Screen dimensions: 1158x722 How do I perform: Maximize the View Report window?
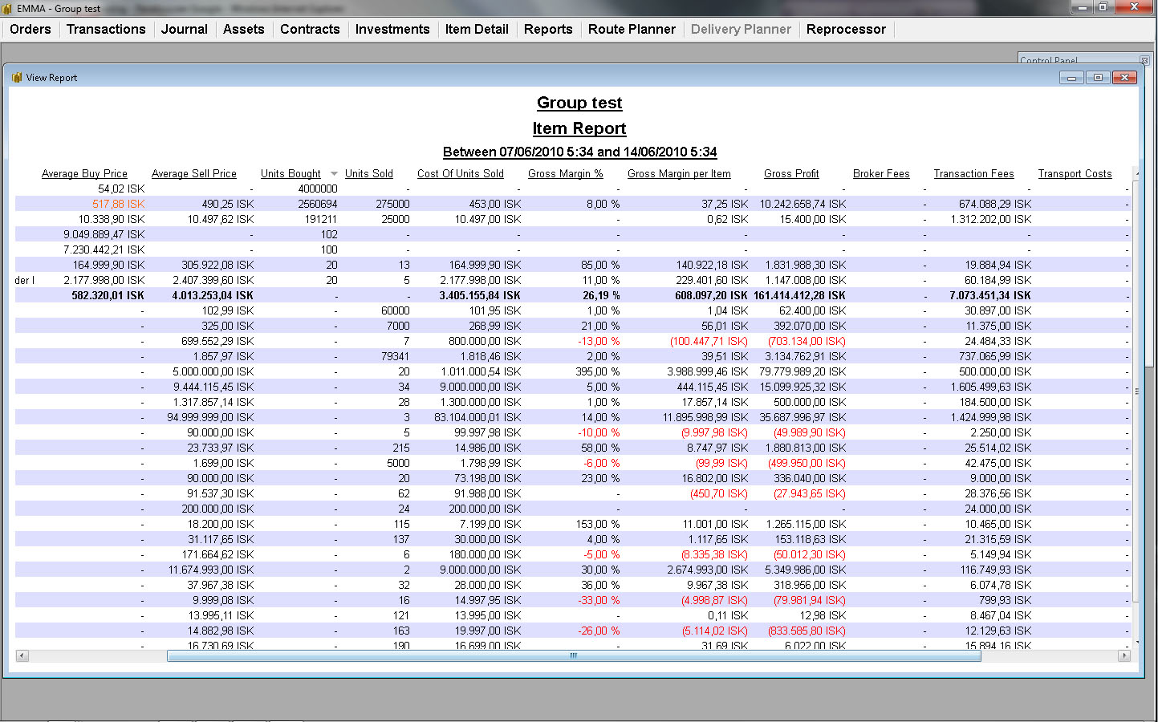(1098, 78)
